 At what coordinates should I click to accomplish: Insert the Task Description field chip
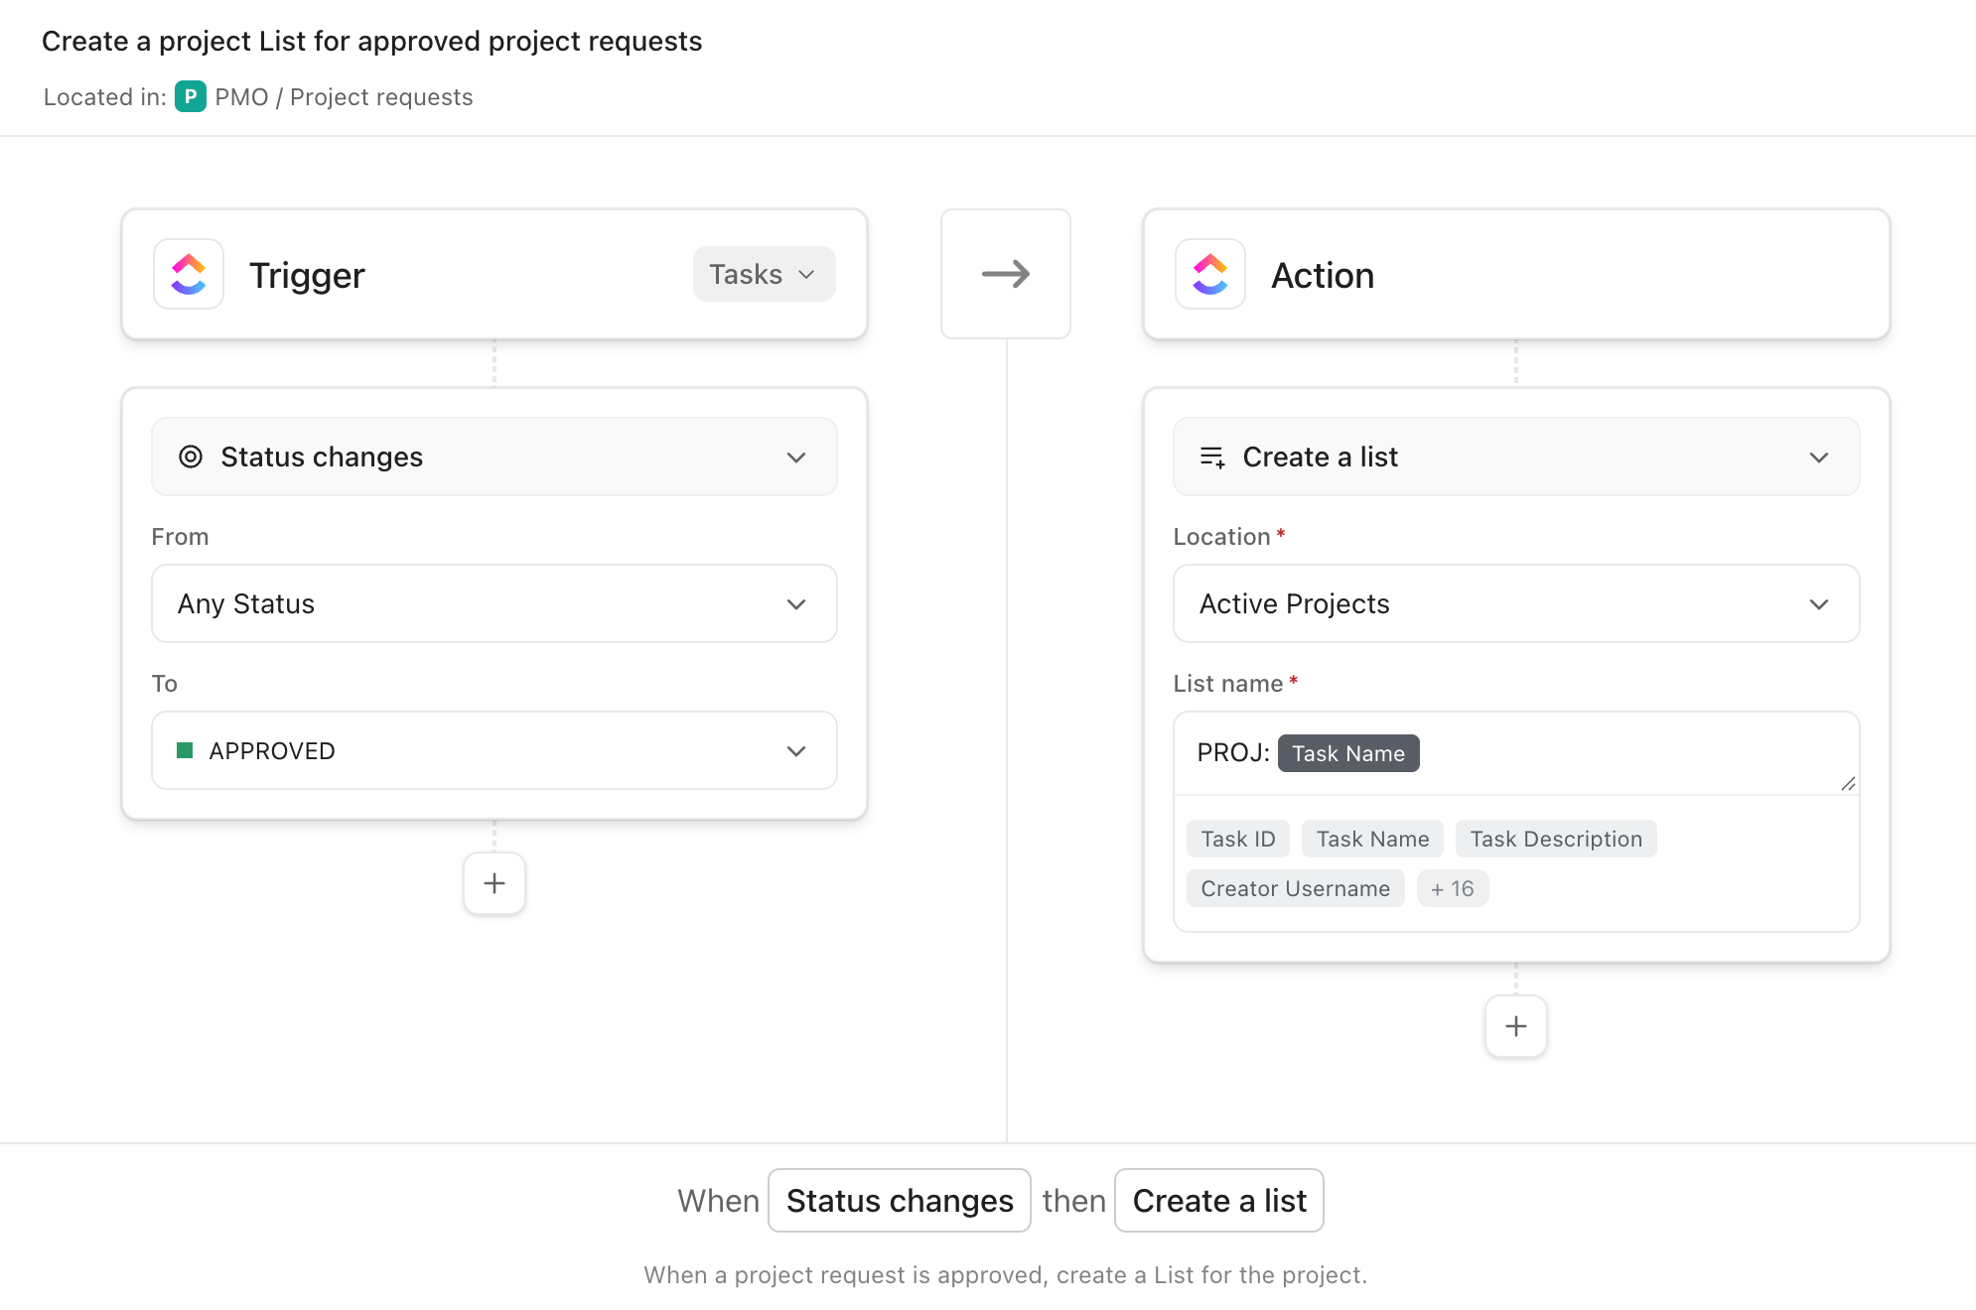1555,839
